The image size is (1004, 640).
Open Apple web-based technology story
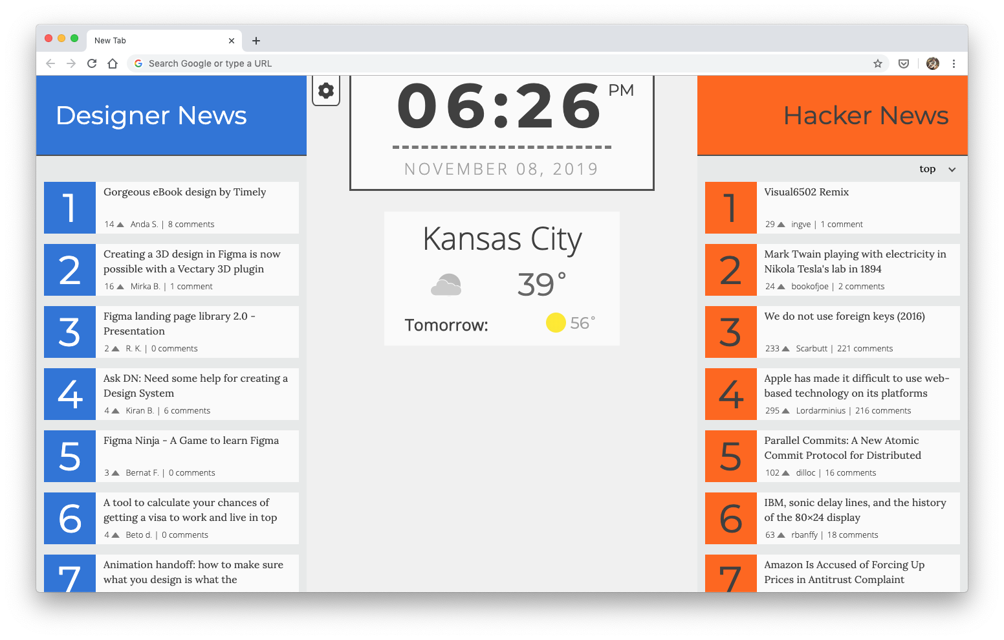coord(857,386)
